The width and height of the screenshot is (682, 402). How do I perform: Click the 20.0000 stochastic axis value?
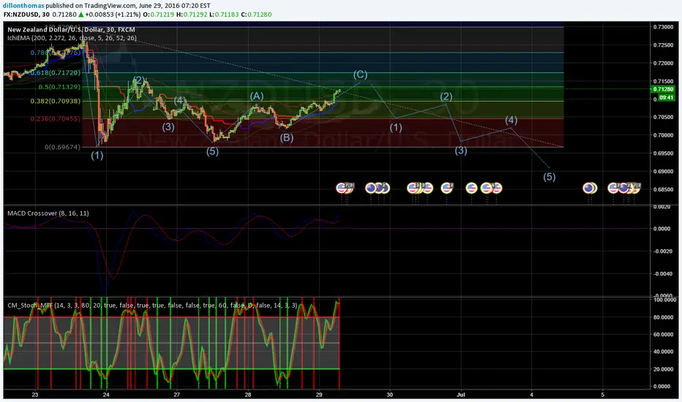(x=663, y=369)
